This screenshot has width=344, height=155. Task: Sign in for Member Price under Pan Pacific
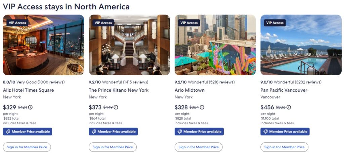click(x=285, y=147)
